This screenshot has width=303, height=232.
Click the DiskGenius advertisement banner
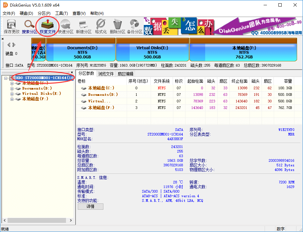click(x=223, y=26)
